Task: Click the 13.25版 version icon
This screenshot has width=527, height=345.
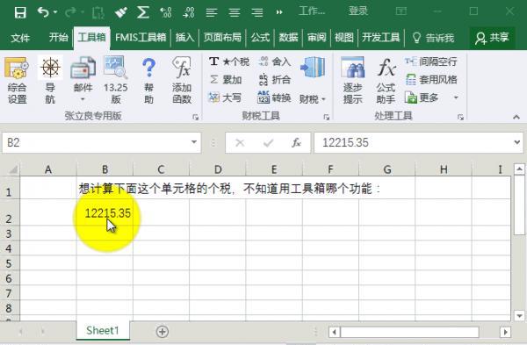Action: click(x=116, y=81)
